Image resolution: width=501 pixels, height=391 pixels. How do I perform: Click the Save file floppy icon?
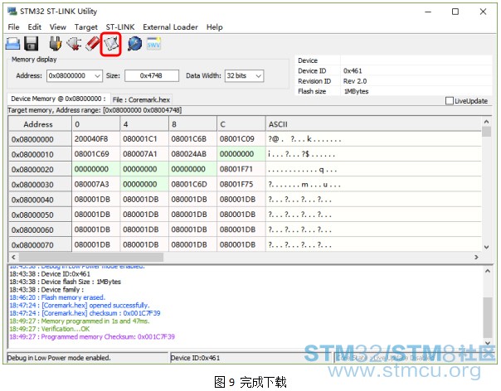coord(32,44)
